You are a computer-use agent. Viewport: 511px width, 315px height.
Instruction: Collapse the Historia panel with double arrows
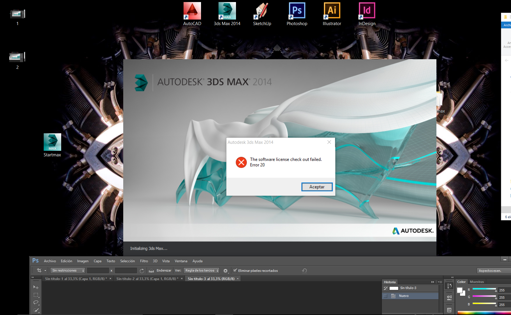[x=433, y=282]
